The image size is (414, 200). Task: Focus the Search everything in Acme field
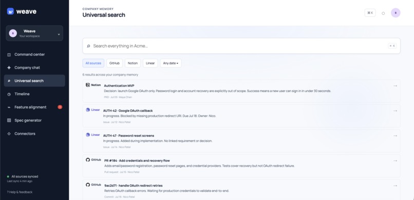pyautogui.click(x=241, y=46)
